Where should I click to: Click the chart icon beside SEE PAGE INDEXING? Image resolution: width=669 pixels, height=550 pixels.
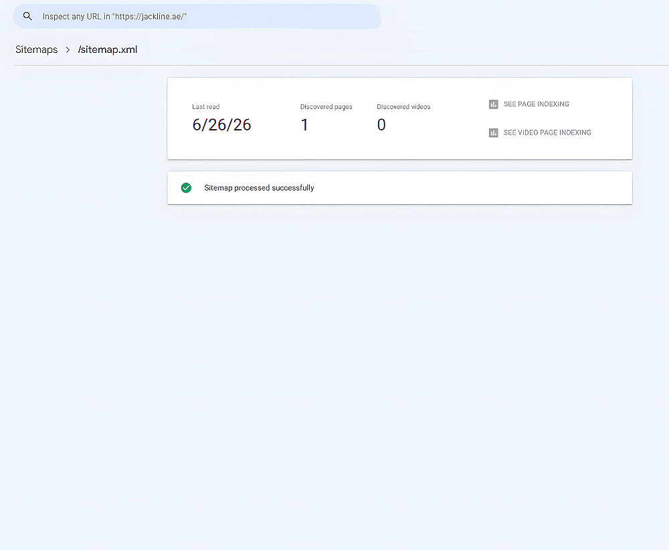[x=493, y=104]
